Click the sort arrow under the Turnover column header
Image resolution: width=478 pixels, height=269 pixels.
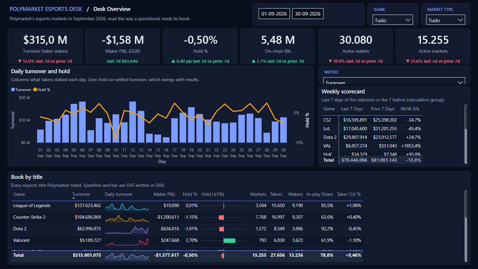click(x=73, y=198)
